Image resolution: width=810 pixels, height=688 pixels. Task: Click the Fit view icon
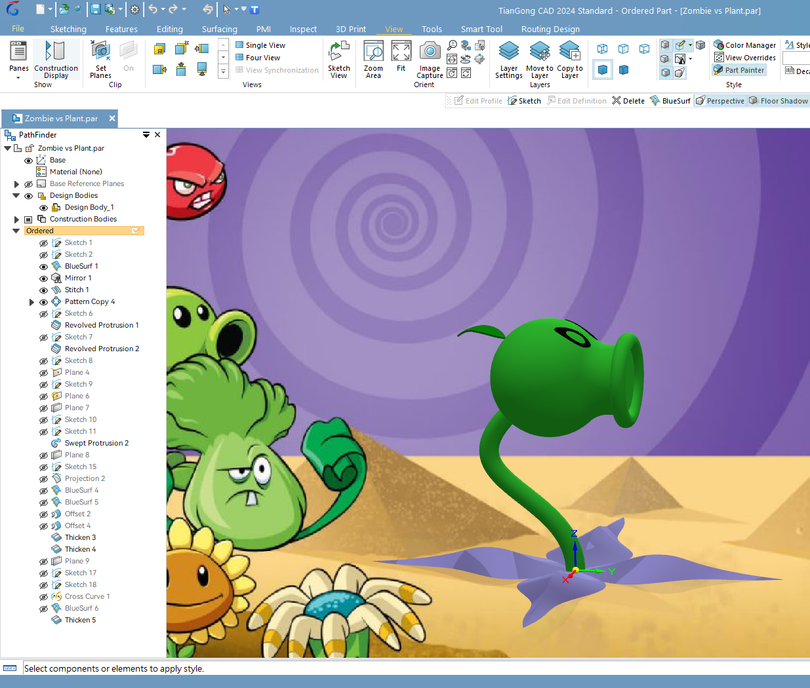[x=401, y=56]
